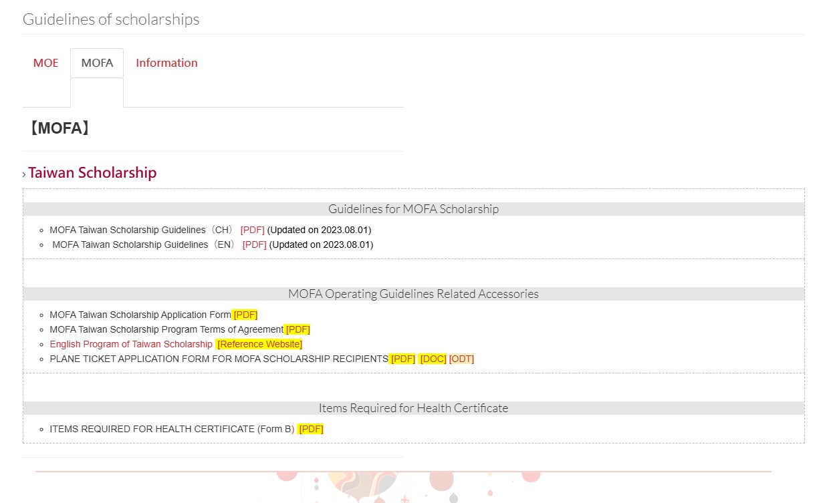The width and height of the screenshot is (825, 503).
Task: Visit the Reference Website link
Action: tap(259, 344)
